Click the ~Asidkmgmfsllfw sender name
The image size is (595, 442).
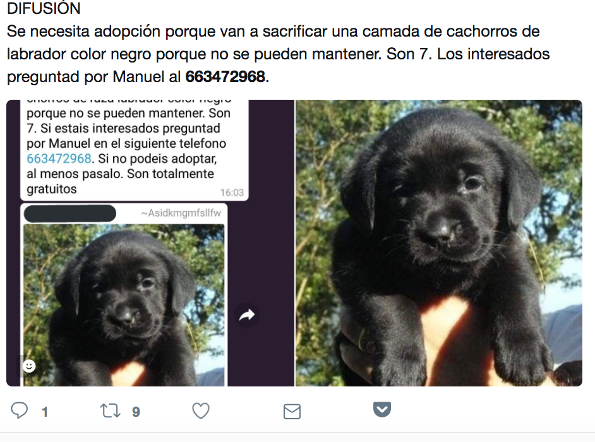pos(181,213)
